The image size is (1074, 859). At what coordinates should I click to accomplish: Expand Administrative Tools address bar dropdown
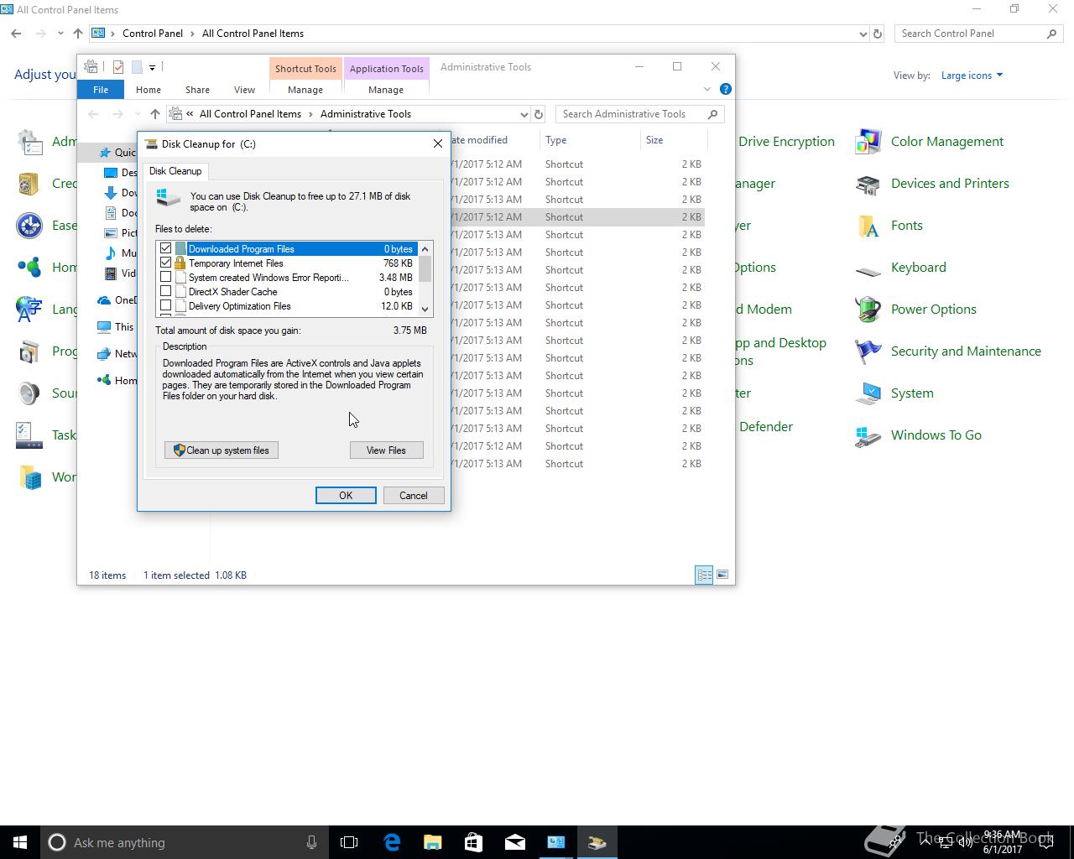(524, 114)
